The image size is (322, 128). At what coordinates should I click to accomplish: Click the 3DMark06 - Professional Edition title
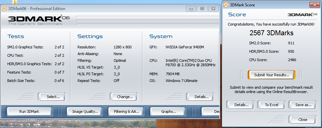pyautogui.click(x=36, y=9)
